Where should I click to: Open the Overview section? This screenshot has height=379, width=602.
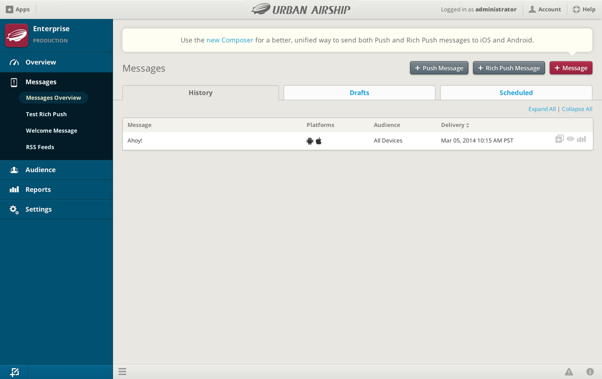(x=56, y=62)
